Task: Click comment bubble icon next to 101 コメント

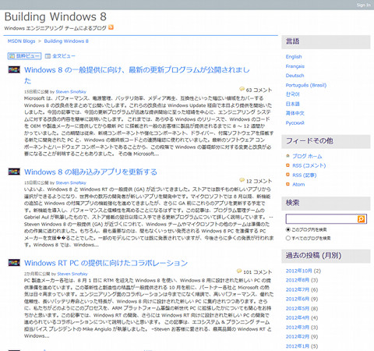Action: tap(239, 271)
